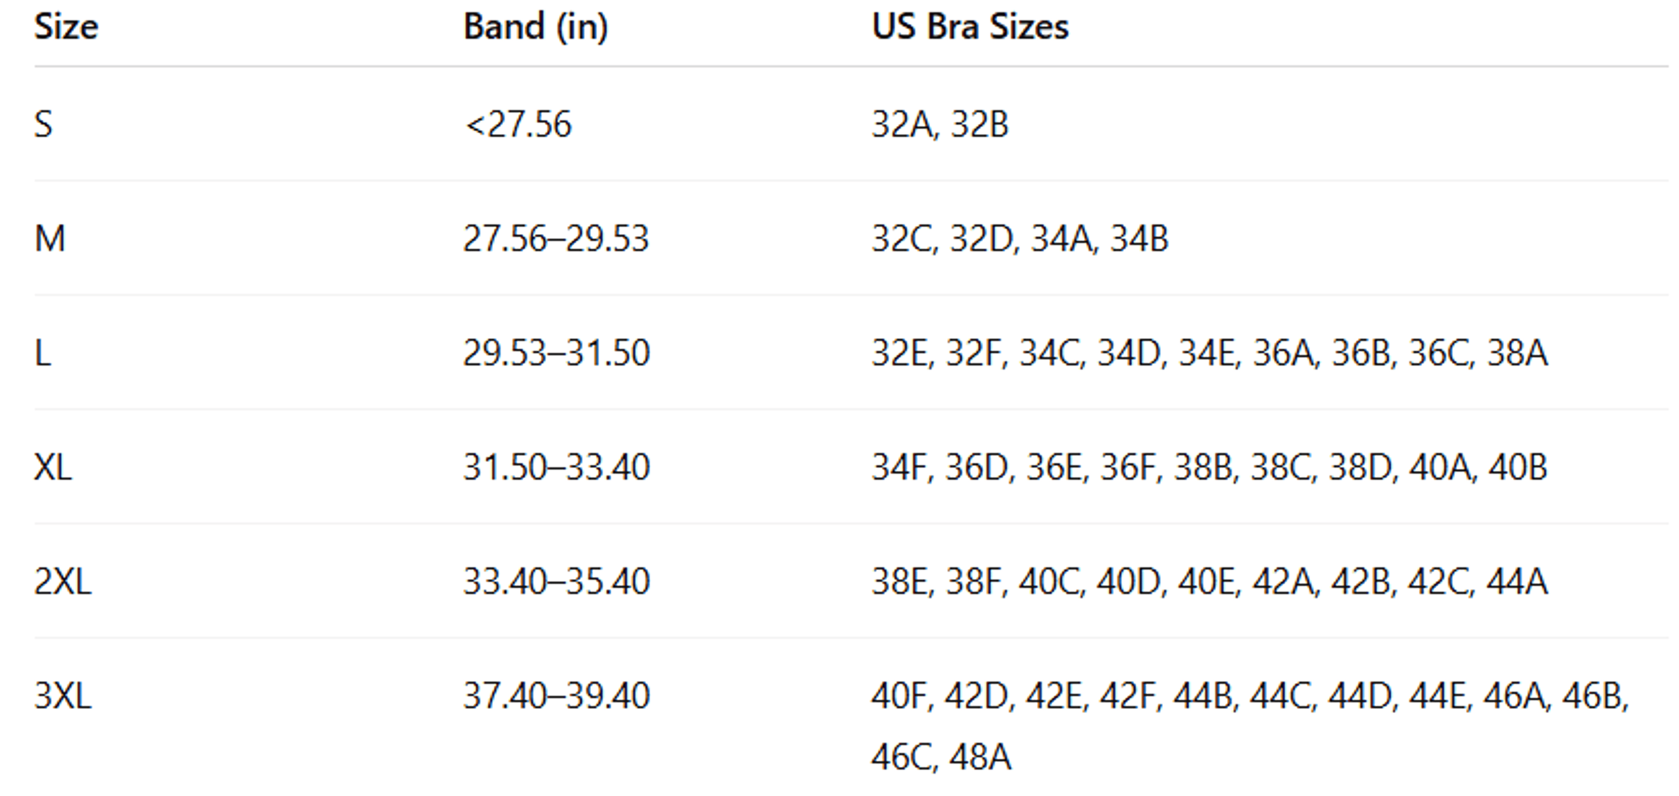Click the 32C, 32D, 34A, 34B cell
Screen dimensions: 1679x796
pos(1020,238)
